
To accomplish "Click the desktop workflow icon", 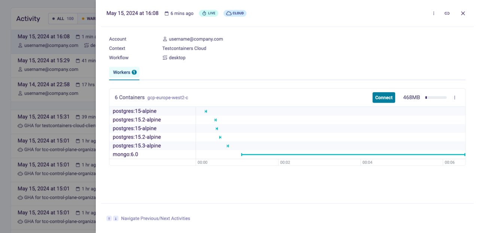I will (165, 57).
